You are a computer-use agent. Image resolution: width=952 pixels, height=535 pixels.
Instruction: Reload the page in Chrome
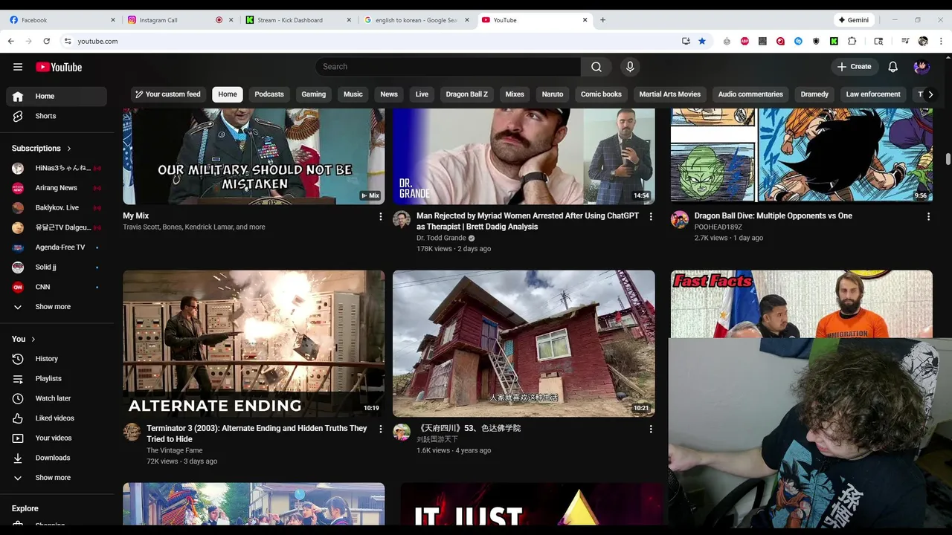[x=47, y=41]
